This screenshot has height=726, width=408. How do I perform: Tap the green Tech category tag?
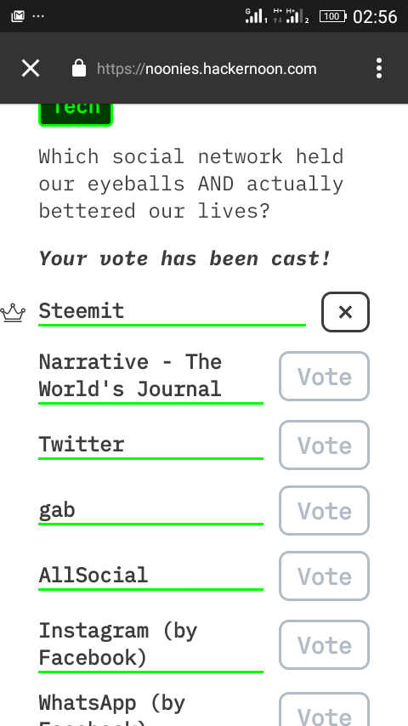pyautogui.click(x=76, y=114)
